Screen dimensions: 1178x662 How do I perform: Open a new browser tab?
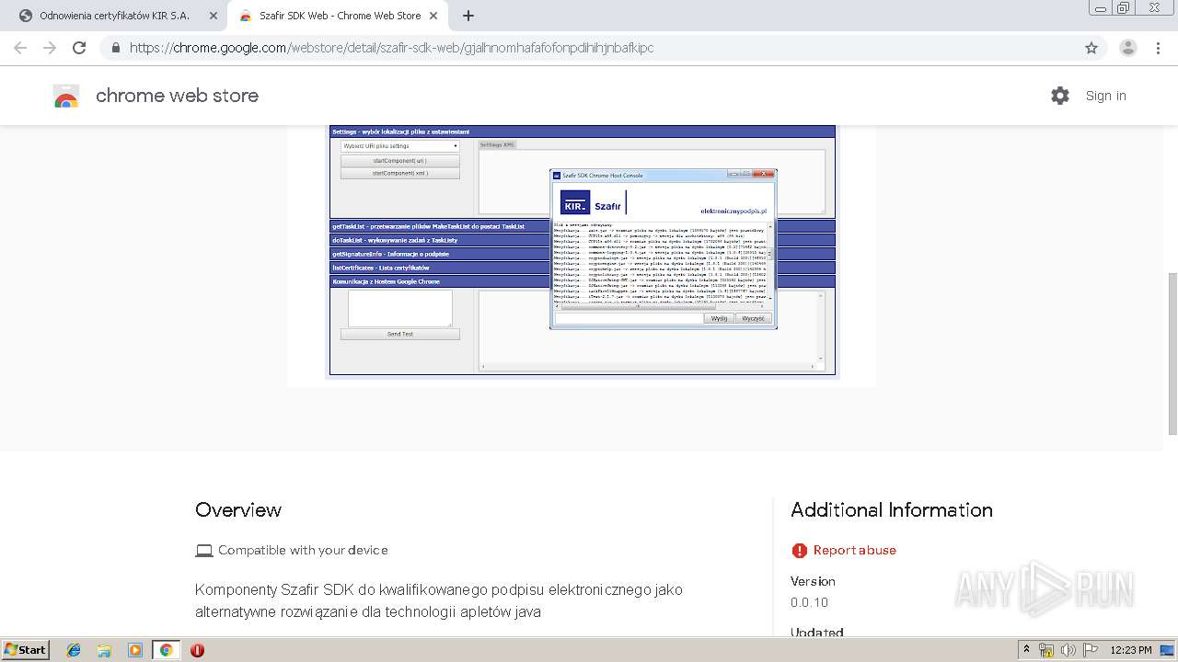click(468, 16)
